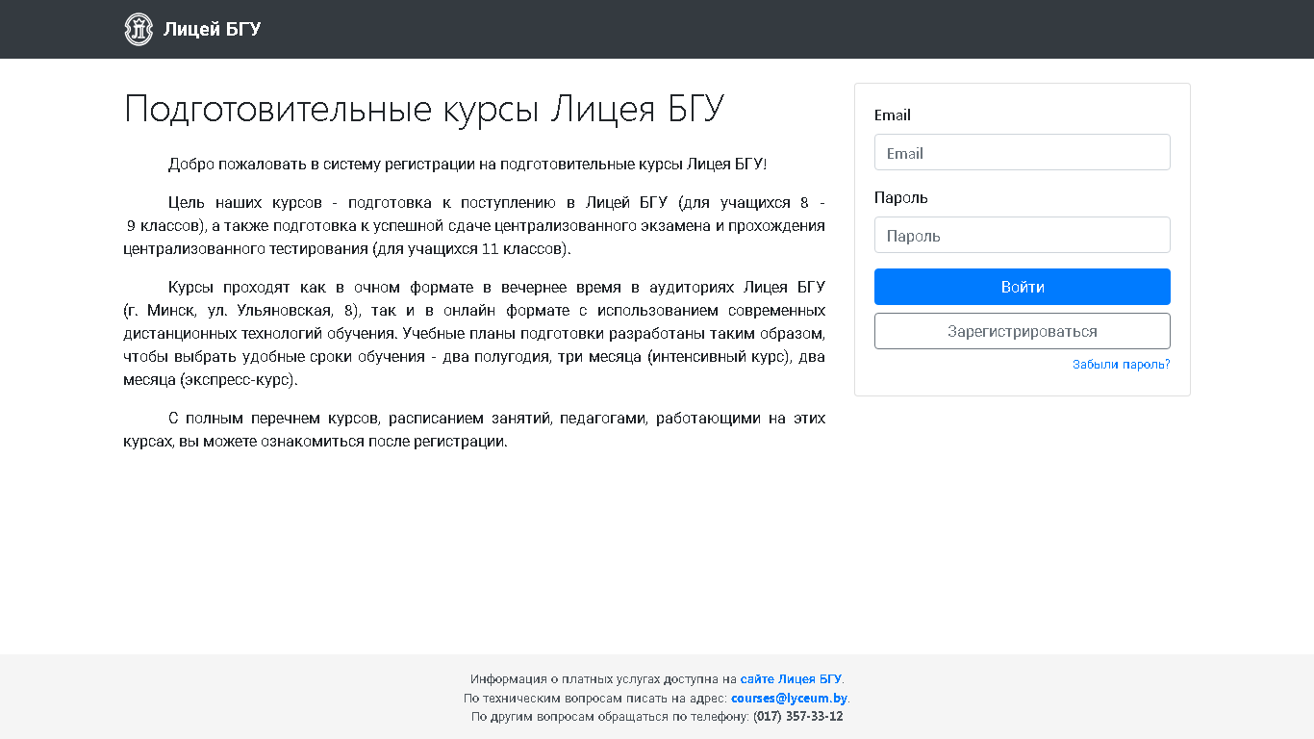Focus the Email input field
This screenshot has height=739, width=1314.
click(1022, 152)
